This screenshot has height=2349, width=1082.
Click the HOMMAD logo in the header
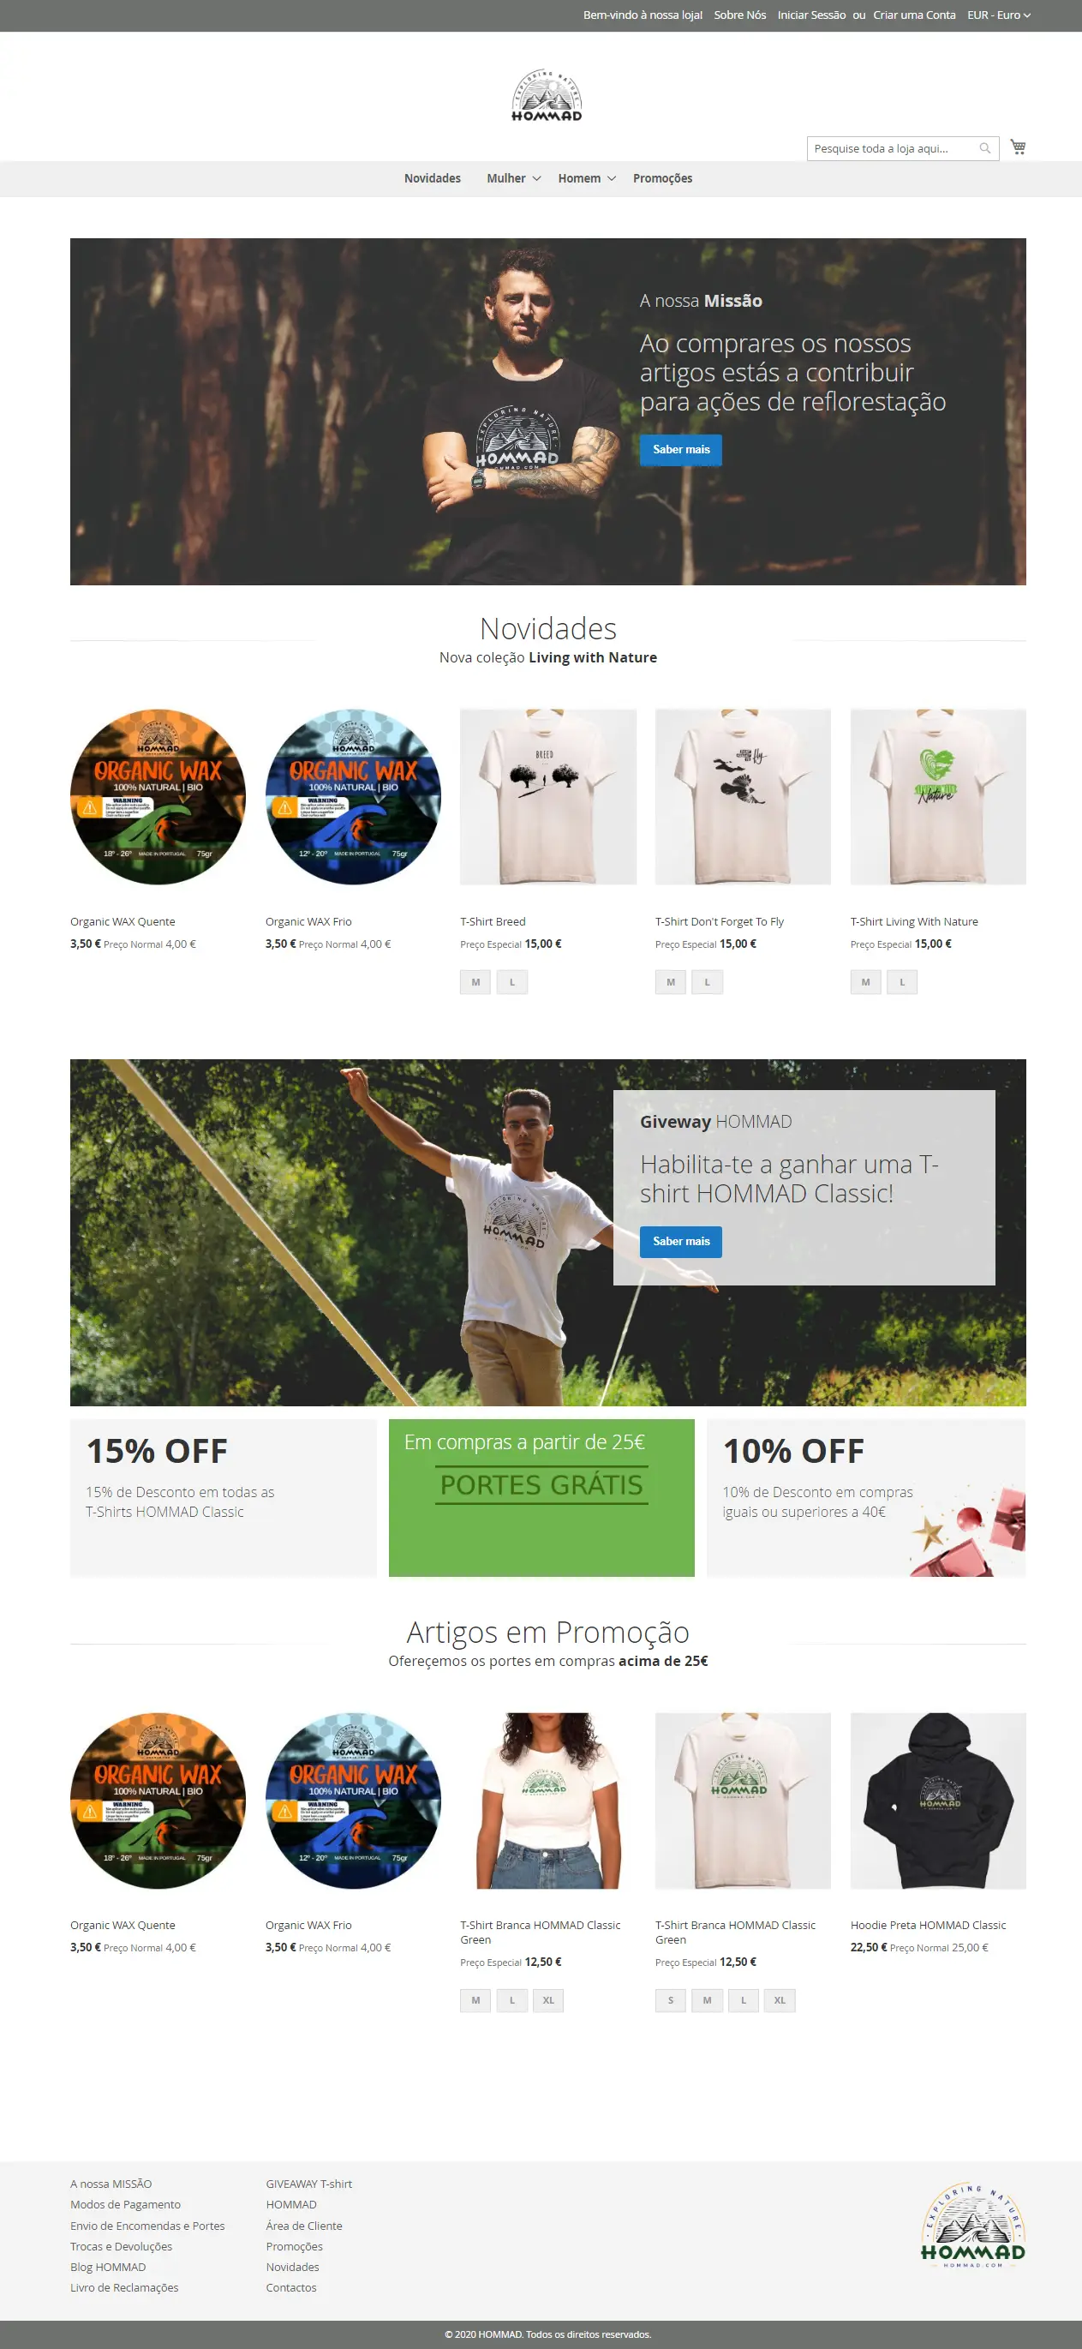tap(546, 96)
